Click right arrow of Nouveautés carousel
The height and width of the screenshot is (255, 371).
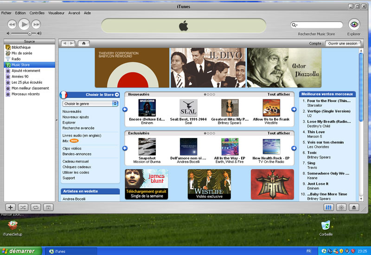tap(294, 109)
